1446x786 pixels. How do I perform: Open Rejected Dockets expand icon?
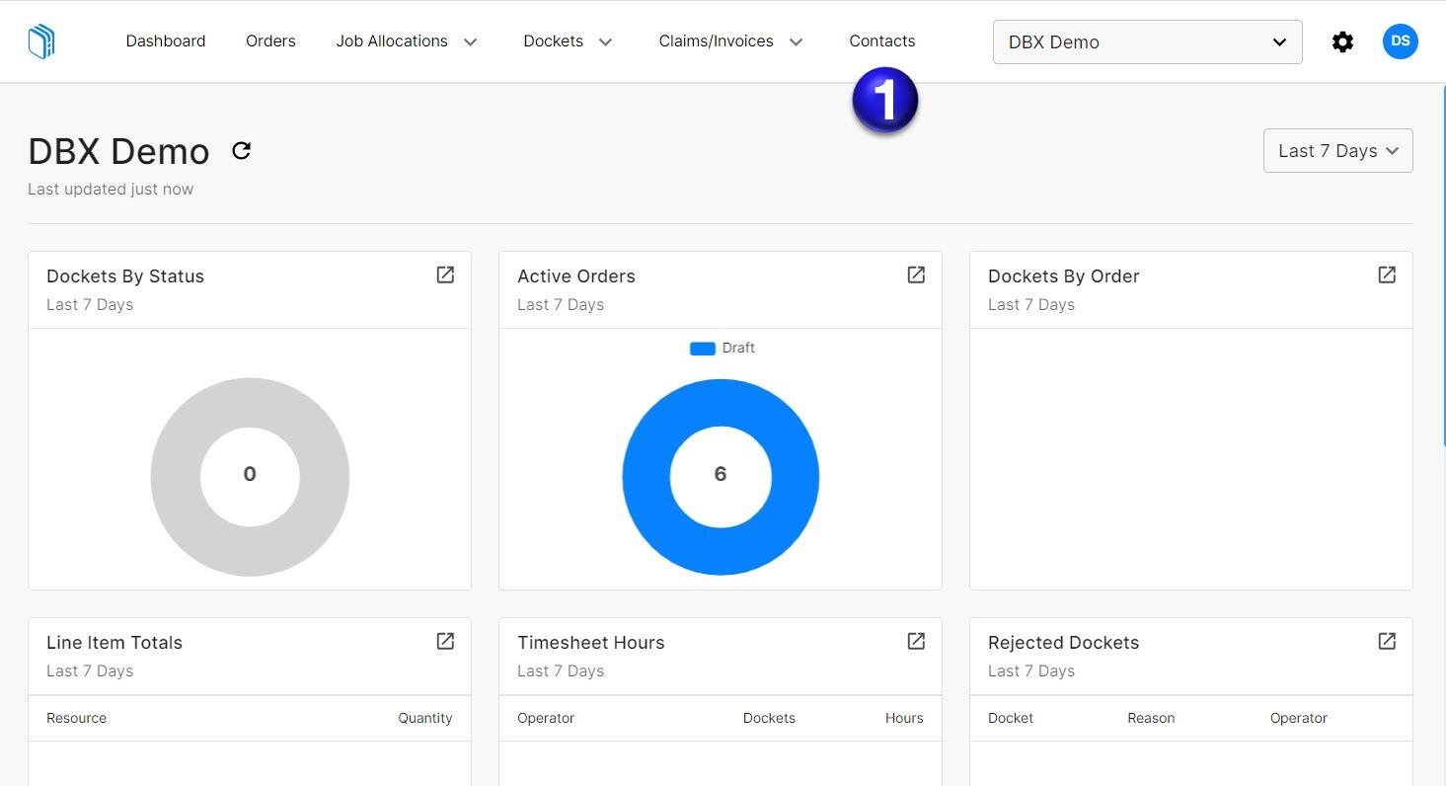click(1387, 641)
